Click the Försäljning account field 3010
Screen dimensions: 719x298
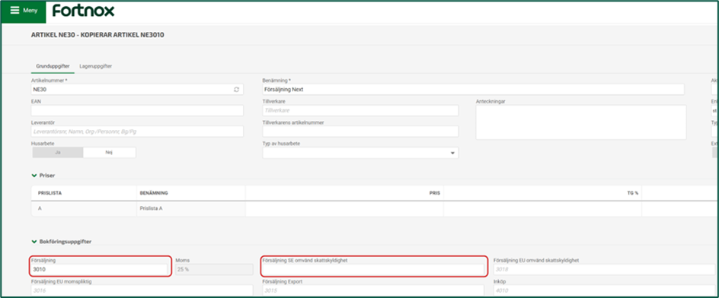point(100,270)
